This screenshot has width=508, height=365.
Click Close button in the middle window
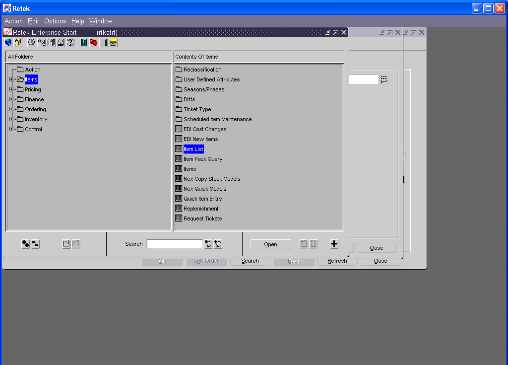tap(377, 248)
